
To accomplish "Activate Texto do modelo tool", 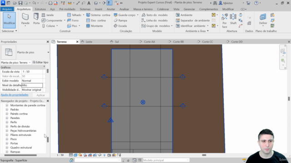I will click(155, 15).
